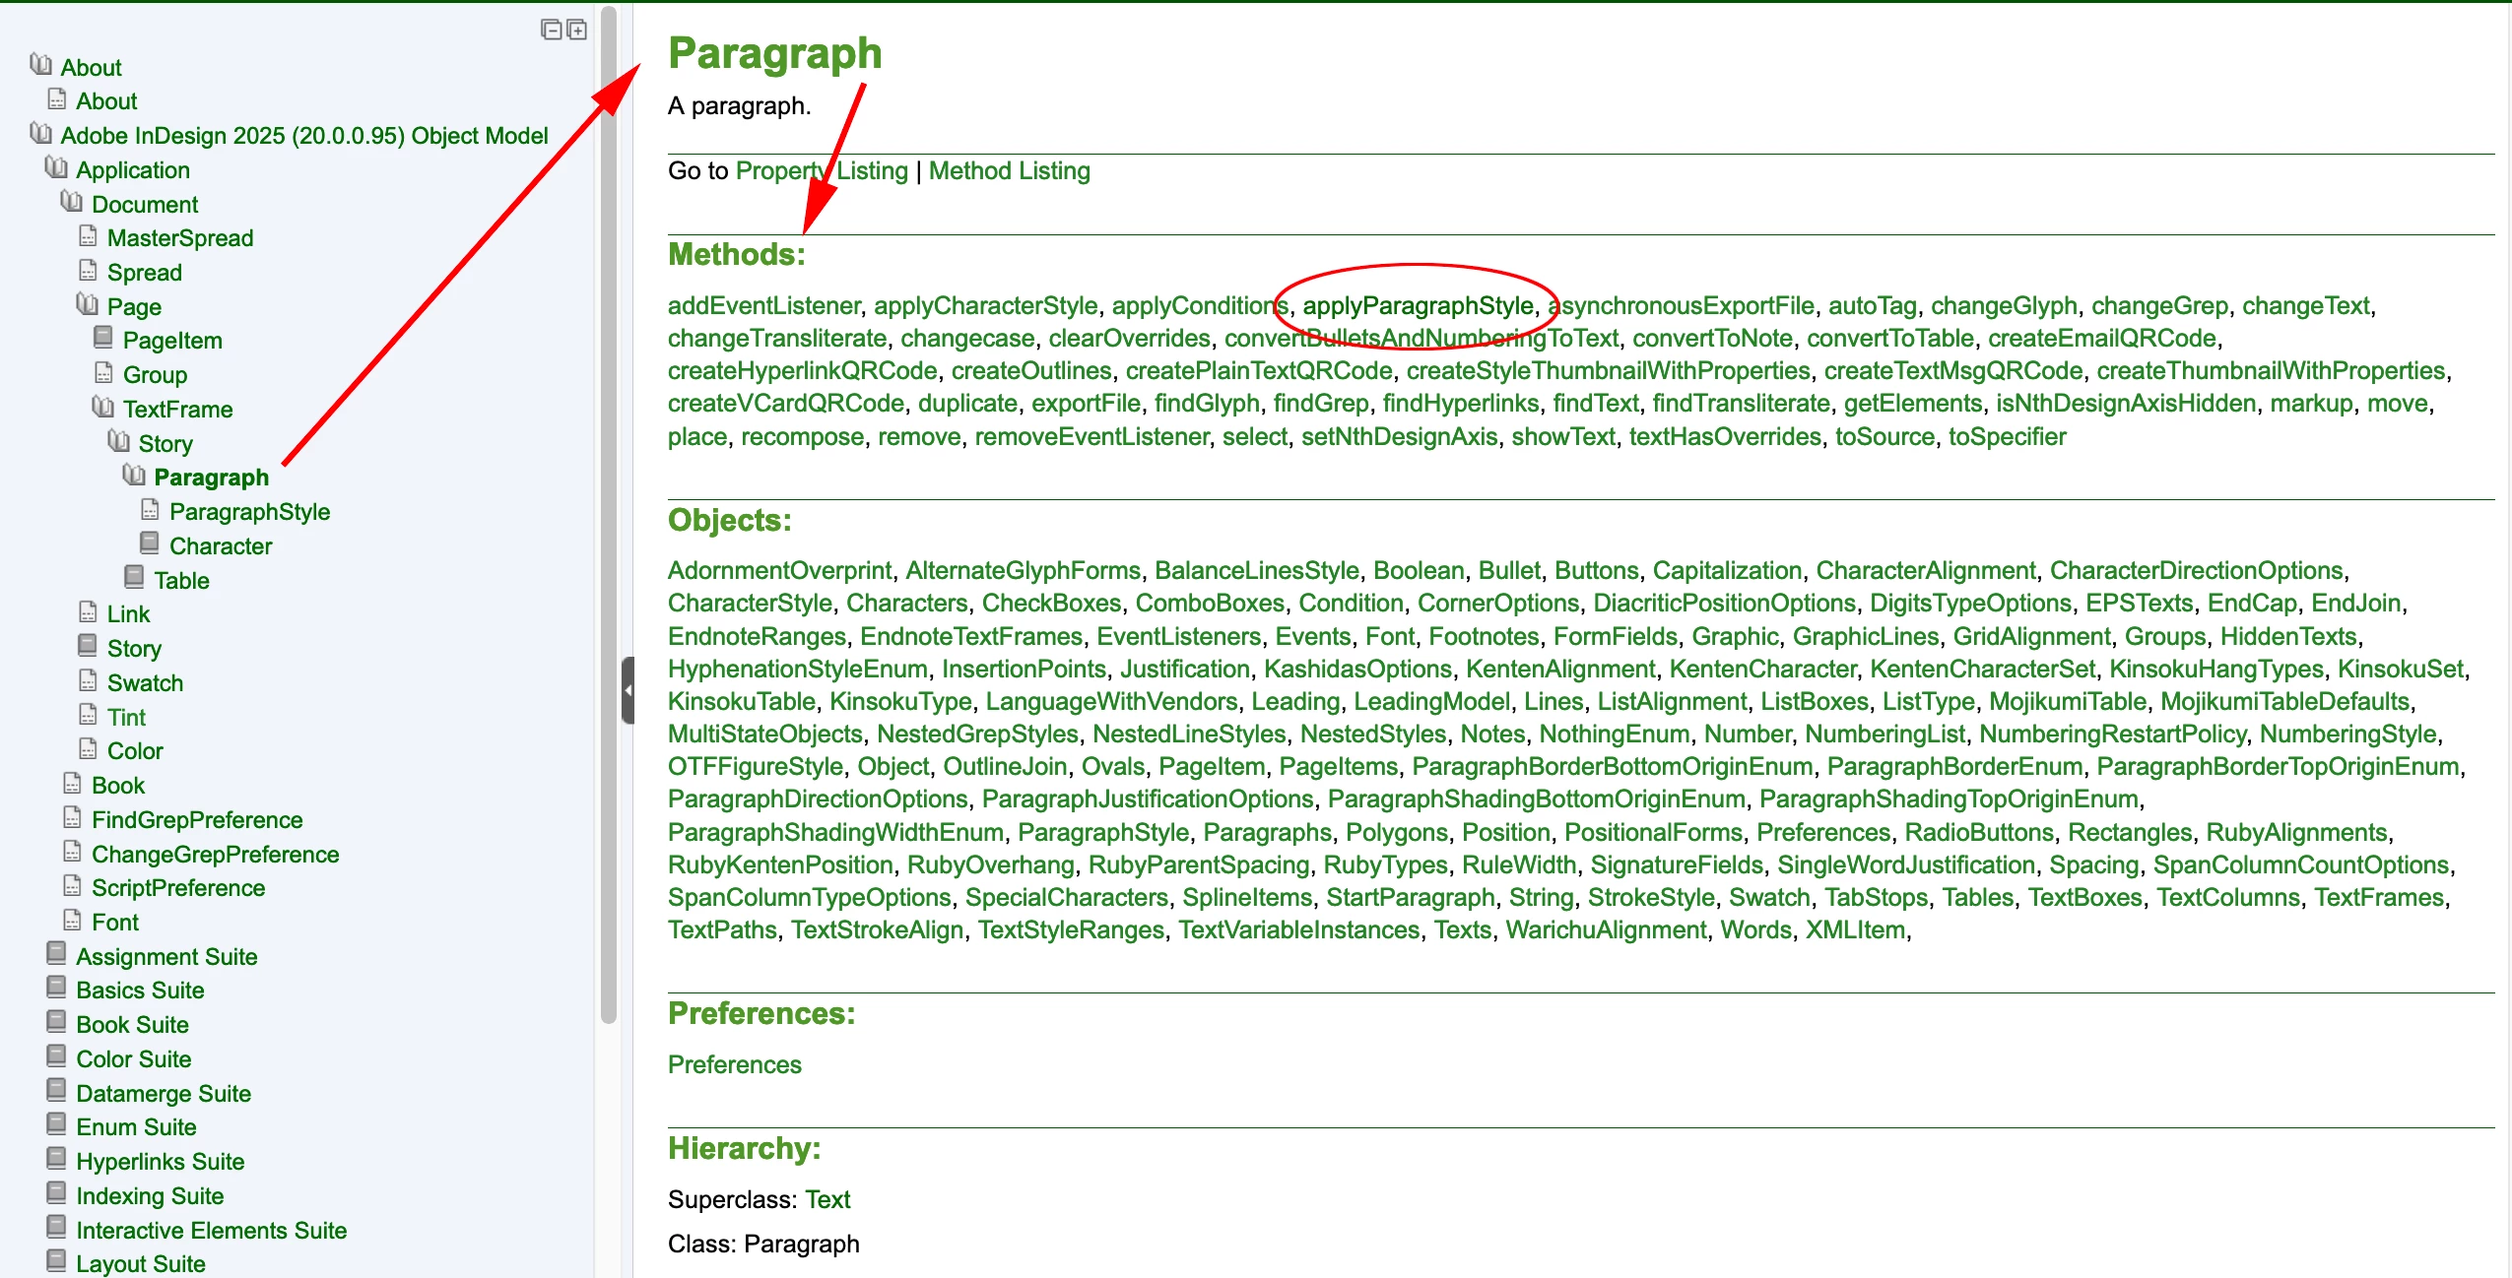Open FindGrepPreference in the tree
The image size is (2512, 1278).
point(197,820)
